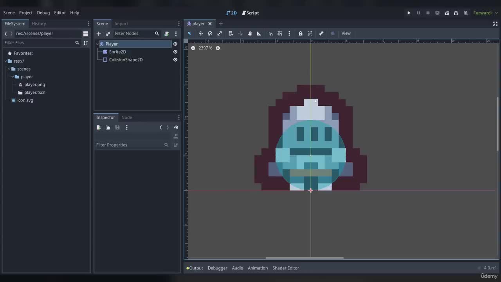Screen dimensions: 501x282
Task: Open the Shader Editor bottom panel
Action: [x=285, y=268]
